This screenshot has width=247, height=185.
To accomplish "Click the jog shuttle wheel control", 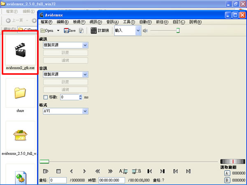I will [x=233, y=162].
